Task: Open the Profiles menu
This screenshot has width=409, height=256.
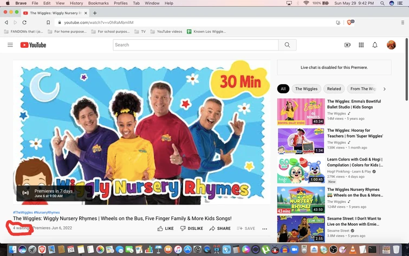Action: (x=120, y=3)
